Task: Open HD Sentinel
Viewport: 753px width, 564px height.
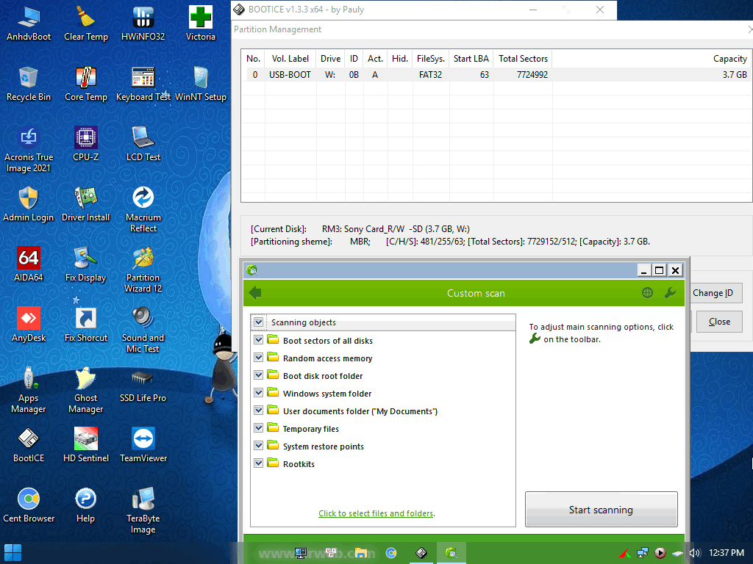Action: point(86,445)
